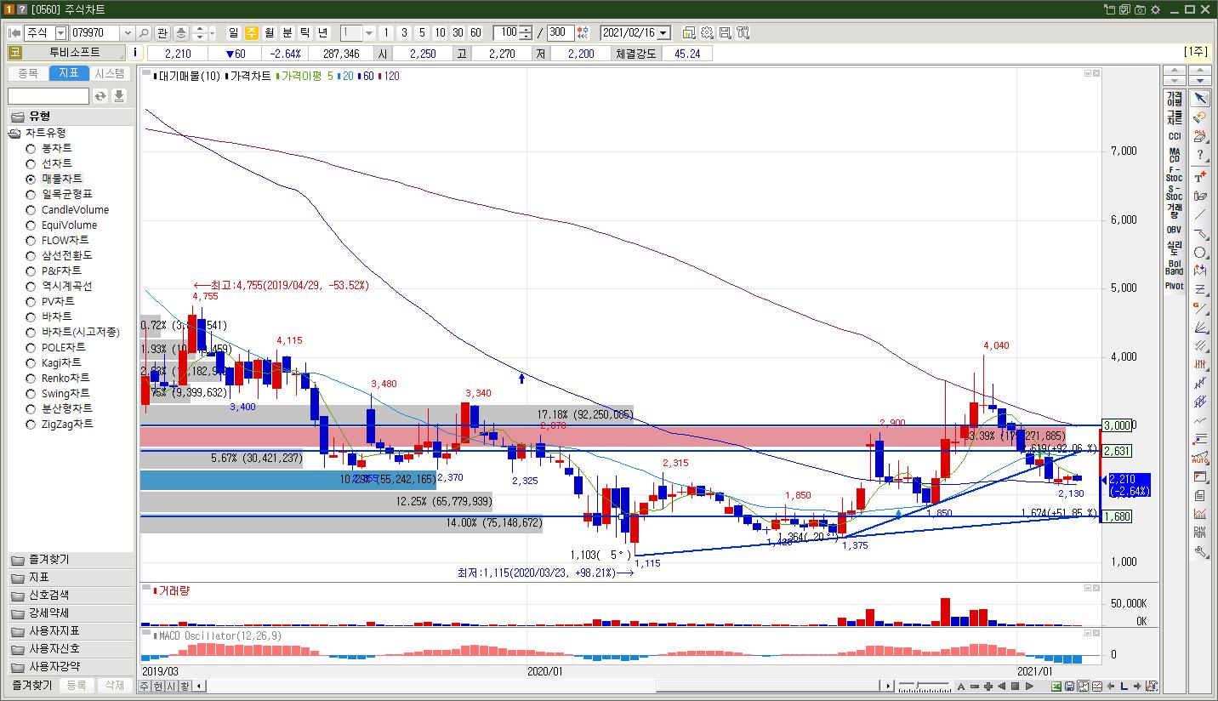Open the stock code 079970 dropdown
Viewport: 1218px width, 701px height.
pyautogui.click(x=128, y=32)
